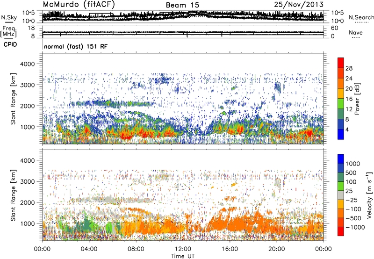Click the 'Slant Range [km]' label of velocity panel
Viewport: 374px width, 259px height.
tap(13, 195)
